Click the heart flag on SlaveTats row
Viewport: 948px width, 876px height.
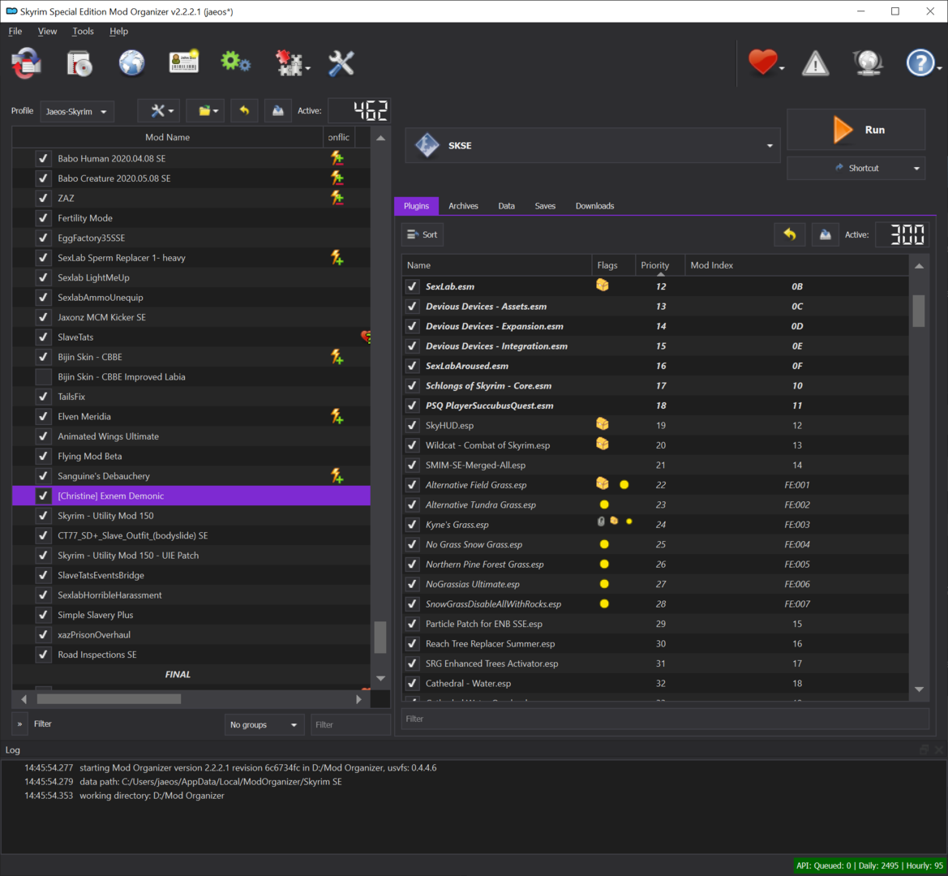point(367,337)
